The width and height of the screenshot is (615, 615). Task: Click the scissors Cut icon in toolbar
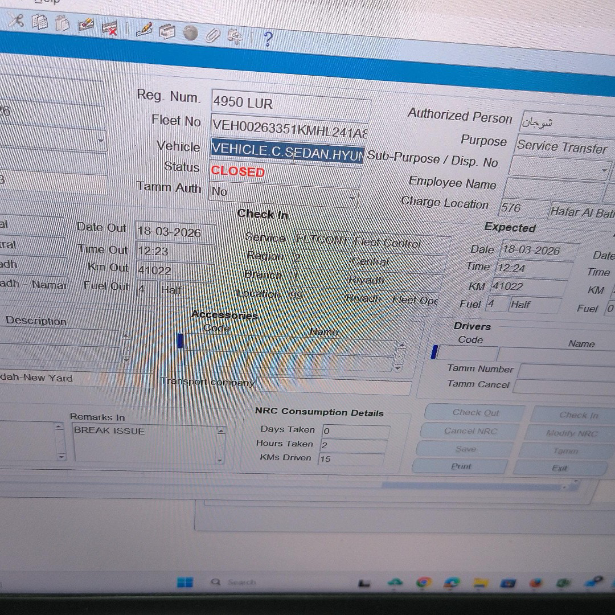click(17, 20)
